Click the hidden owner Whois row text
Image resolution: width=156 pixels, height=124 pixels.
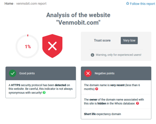pyautogui.click(x=114, y=101)
